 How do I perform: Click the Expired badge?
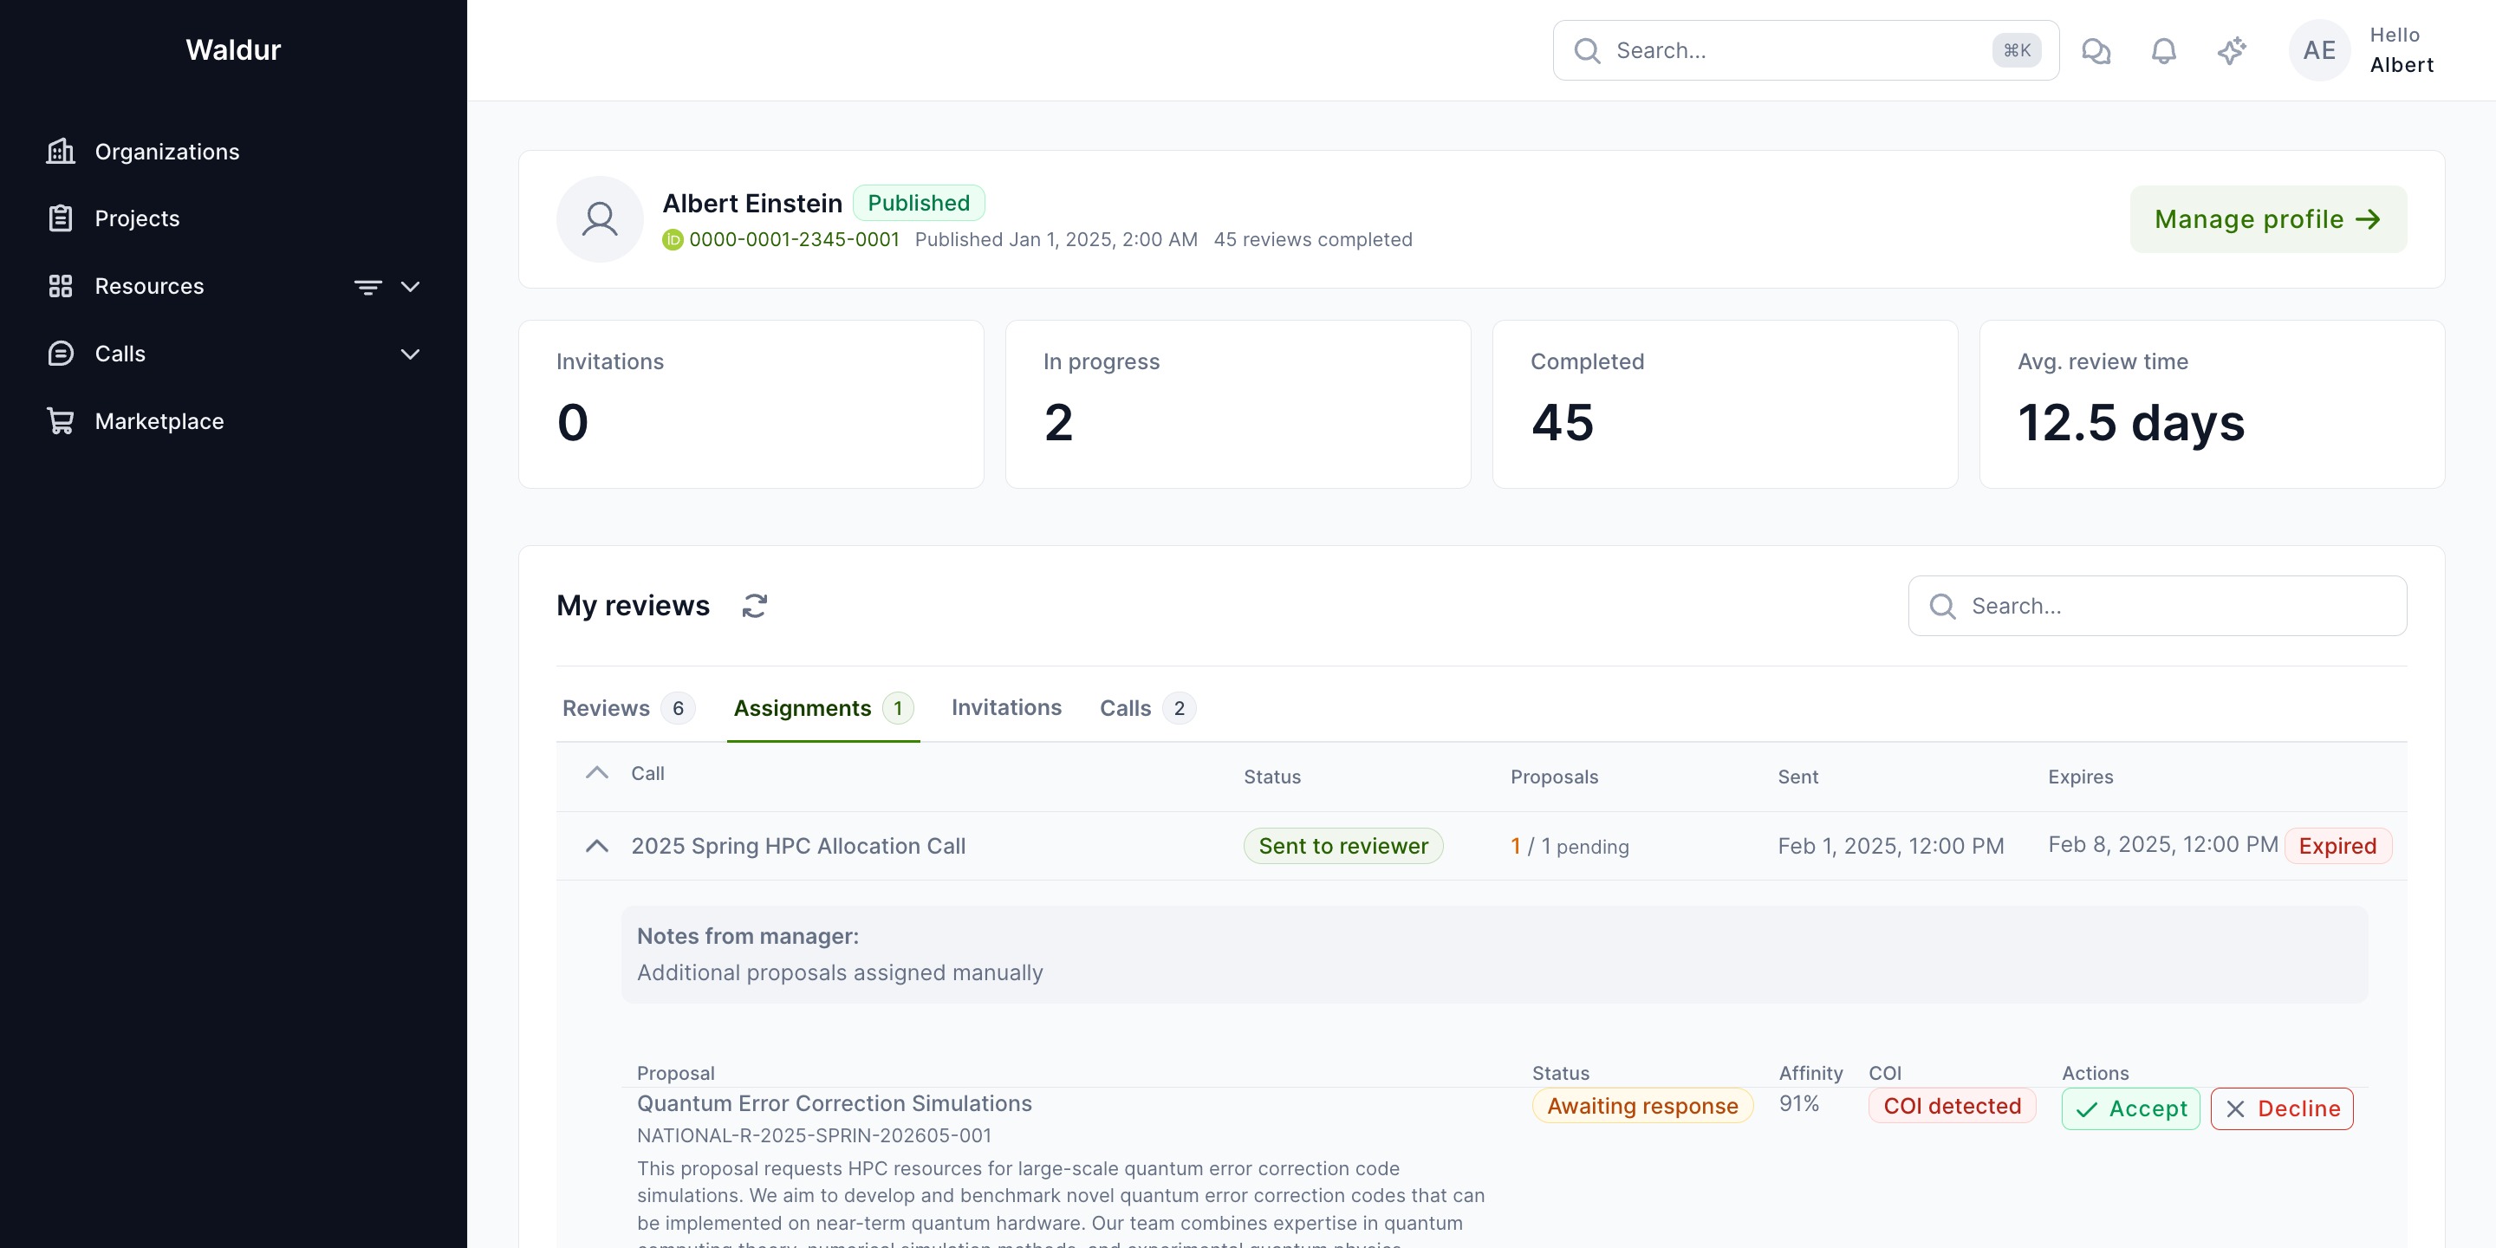(x=2337, y=846)
